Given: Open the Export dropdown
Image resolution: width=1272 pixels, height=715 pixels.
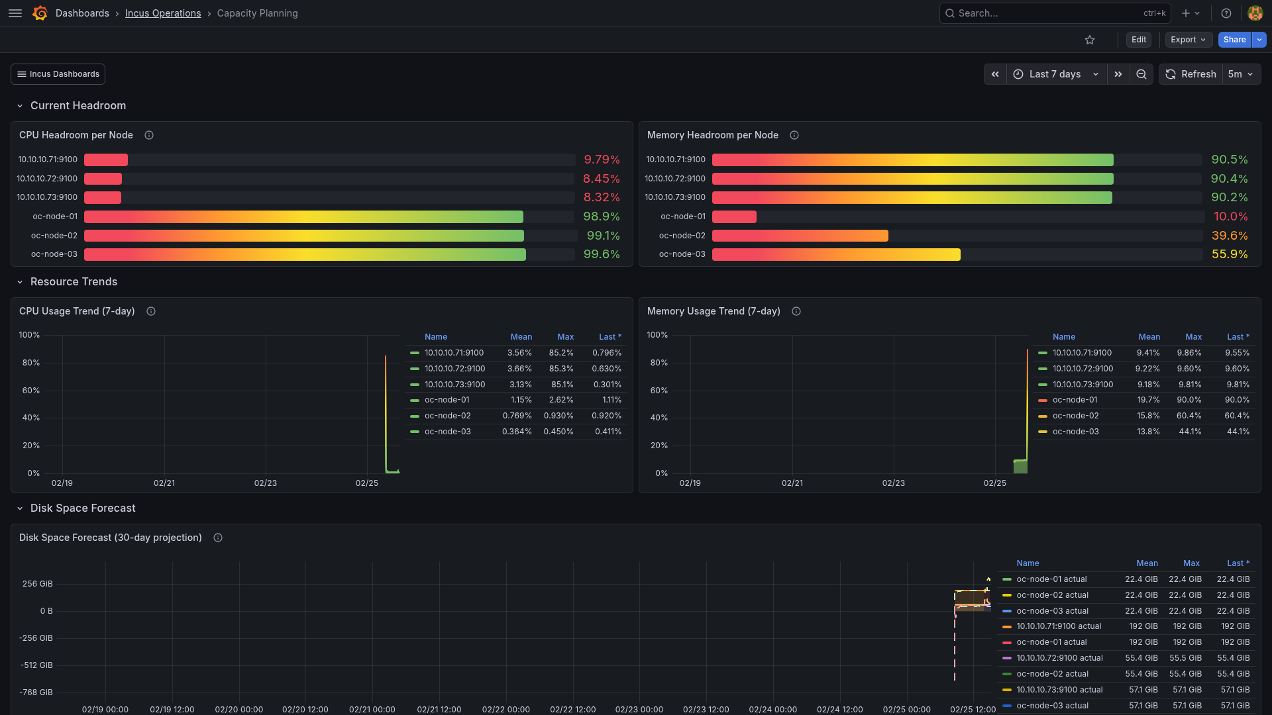Looking at the screenshot, I should click(1189, 40).
